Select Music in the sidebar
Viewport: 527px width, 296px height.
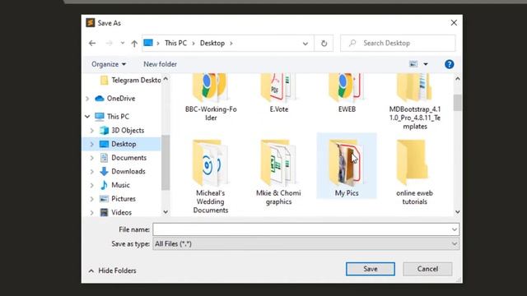(x=115, y=185)
